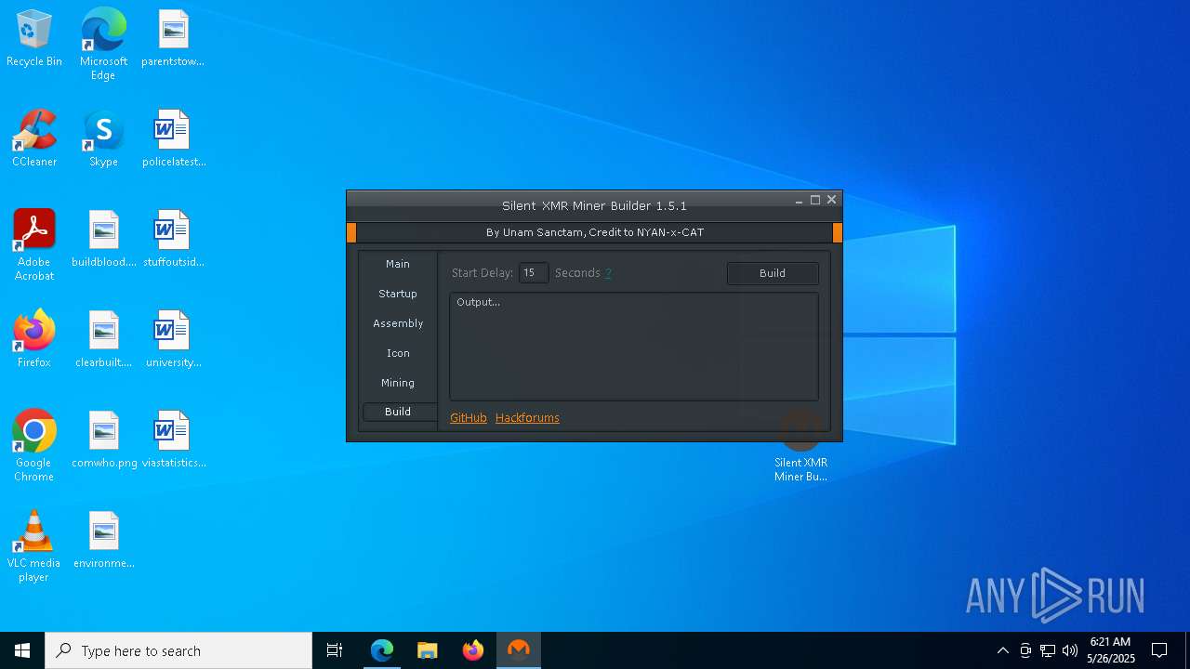
Task: Select the Firefox desktop shortcut
Action: pyautogui.click(x=34, y=340)
